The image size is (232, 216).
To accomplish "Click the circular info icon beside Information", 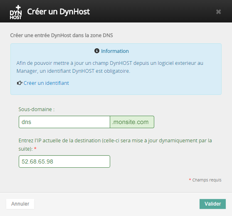I will tap(97, 51).
